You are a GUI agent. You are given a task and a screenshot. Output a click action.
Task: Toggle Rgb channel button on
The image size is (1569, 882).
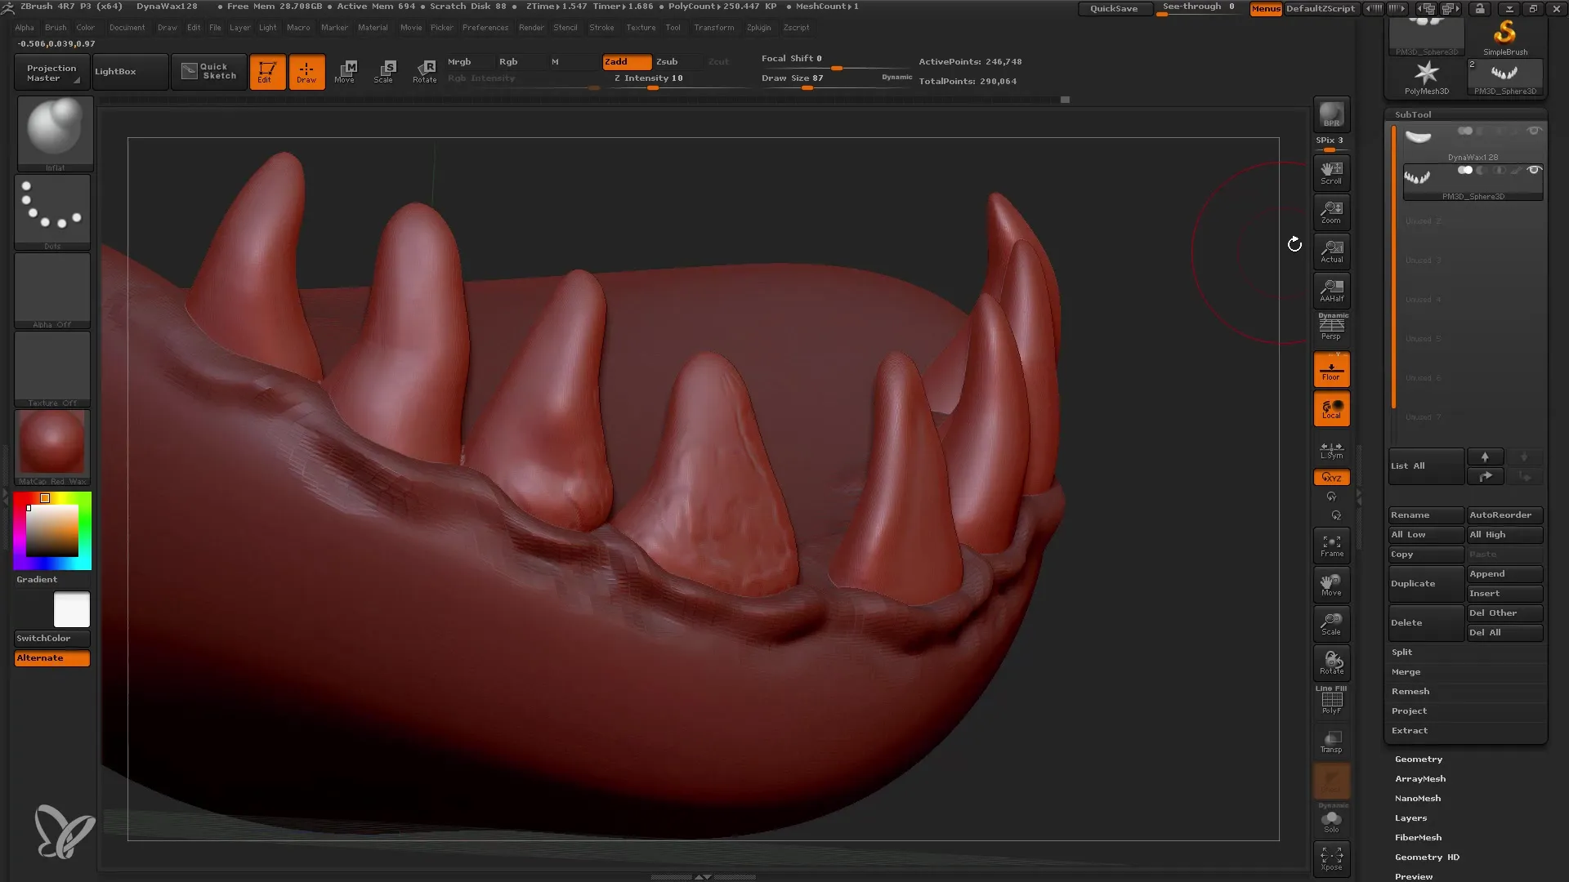pos(508,61)
